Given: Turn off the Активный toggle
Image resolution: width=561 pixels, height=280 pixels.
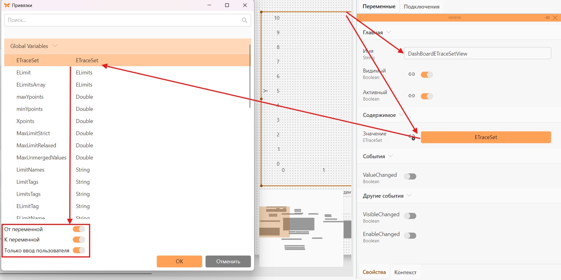Looking at the screenshot, I should point(427,96).
